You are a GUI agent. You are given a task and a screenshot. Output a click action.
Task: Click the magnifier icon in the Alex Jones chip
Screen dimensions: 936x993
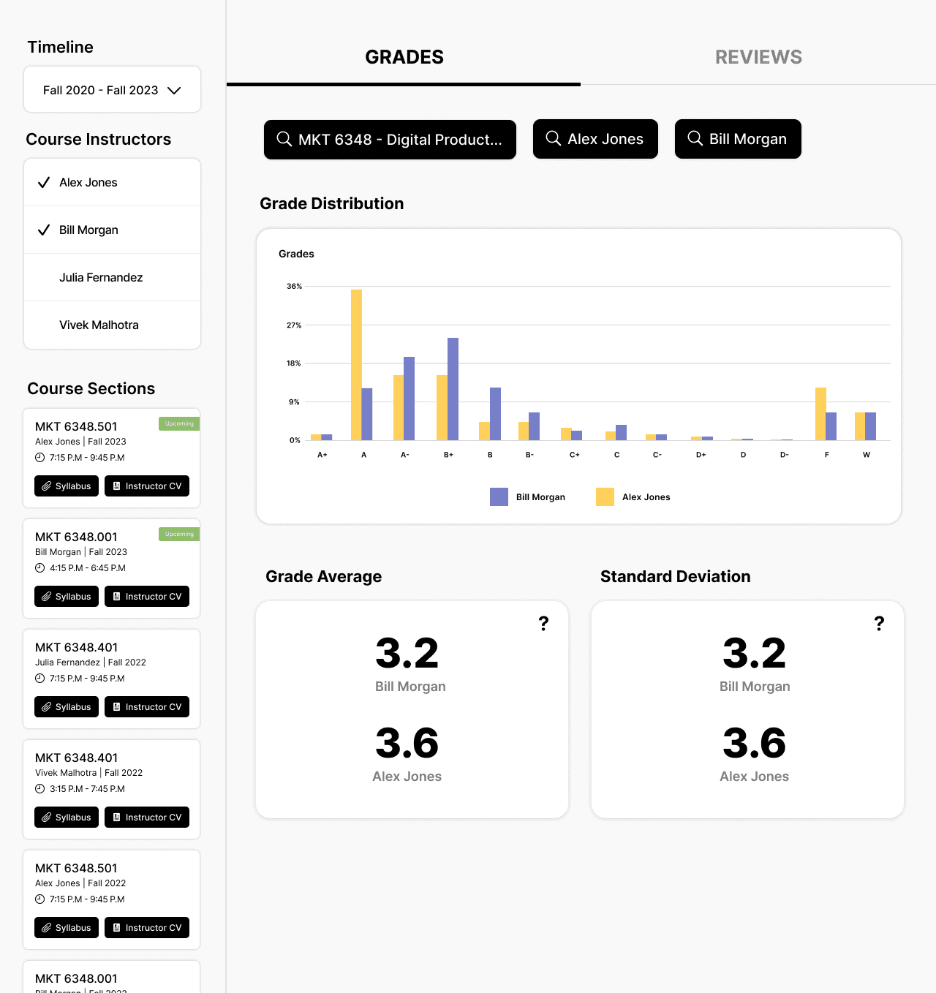pos(554,138)
